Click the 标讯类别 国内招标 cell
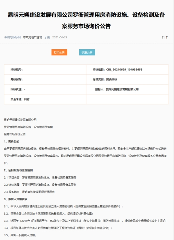 click(x=127, y=79)
